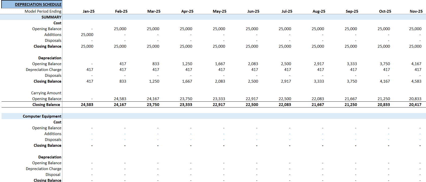Image resolution: width=426 pixels, height=182 pixels.
Task: Select Feb-25 Carrying Closing Balance 24,167
Action: tap(120, 105)
